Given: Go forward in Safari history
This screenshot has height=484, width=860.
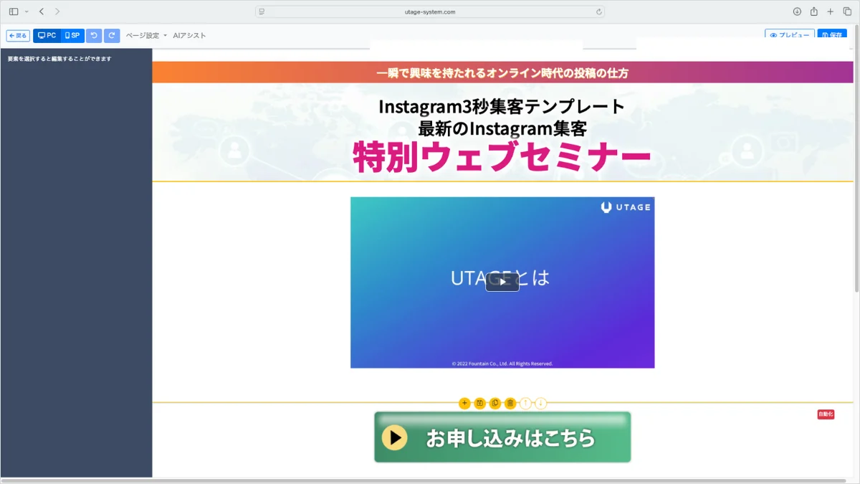Looking at the screenshot, I should pyautogui.click(x=58, y=11).
